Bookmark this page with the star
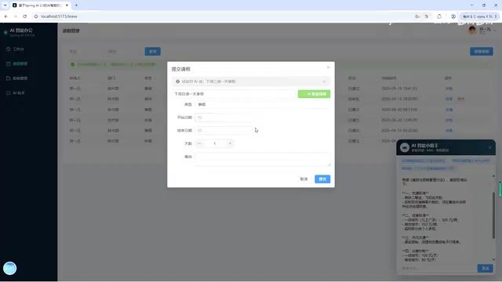 [427, 16]
